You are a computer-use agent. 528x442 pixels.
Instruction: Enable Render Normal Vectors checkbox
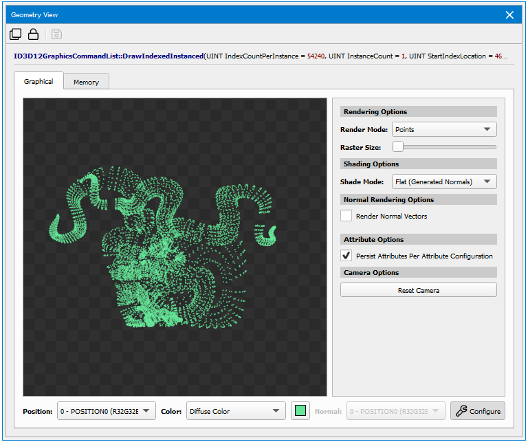346,216
